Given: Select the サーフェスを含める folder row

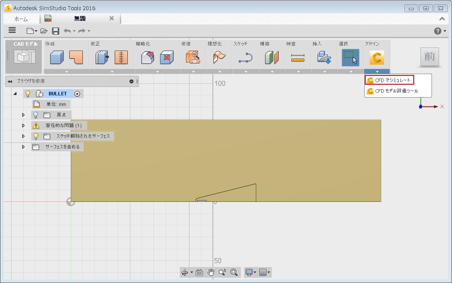Looking at the screenshot, I should tap(57, 147).
